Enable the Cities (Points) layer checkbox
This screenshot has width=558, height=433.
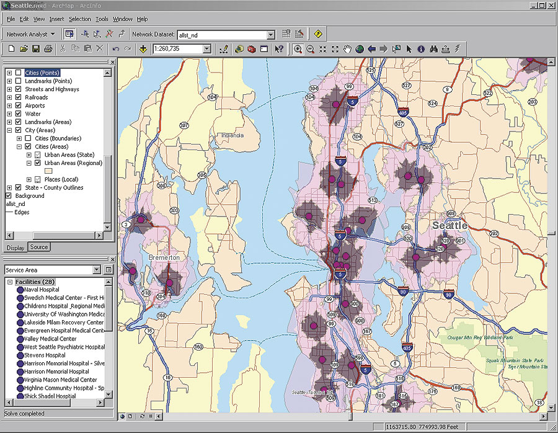[x=18, y=73]
